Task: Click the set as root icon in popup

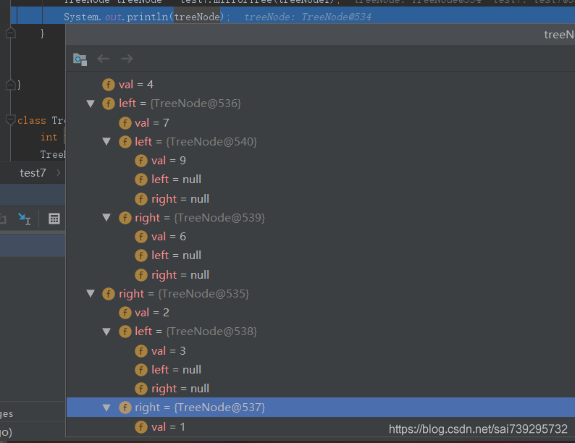Action: click(x=80, y=59)
